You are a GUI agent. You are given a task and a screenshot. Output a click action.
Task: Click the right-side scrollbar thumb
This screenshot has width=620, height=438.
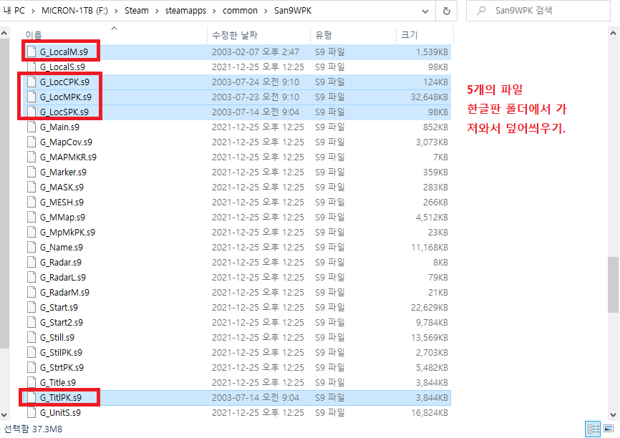[x=614, y=285]
